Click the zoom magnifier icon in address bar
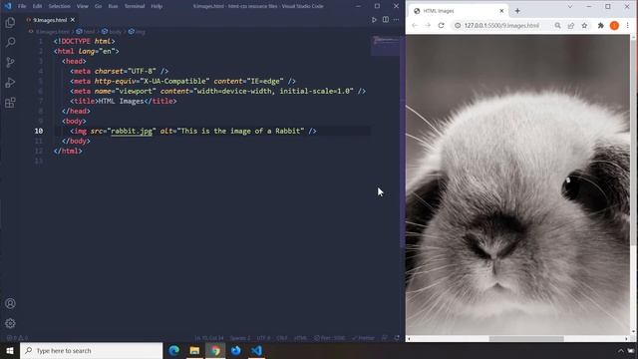The image size is (638, 359). tap(557, 25)
